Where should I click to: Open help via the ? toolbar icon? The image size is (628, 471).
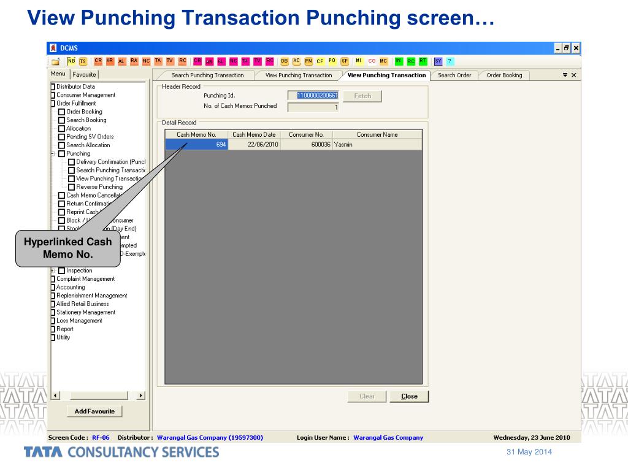coord(450,61)
